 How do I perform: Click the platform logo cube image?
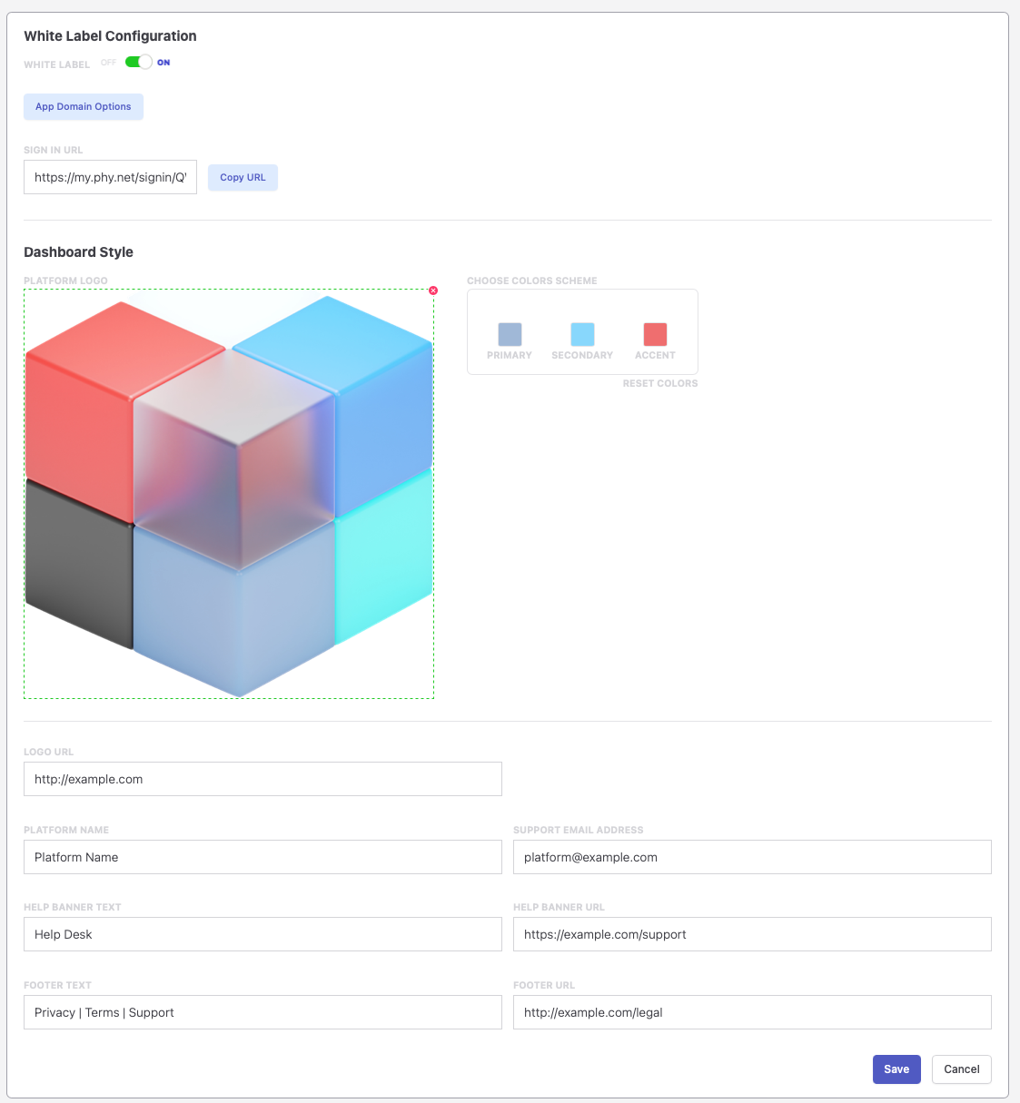229,495
